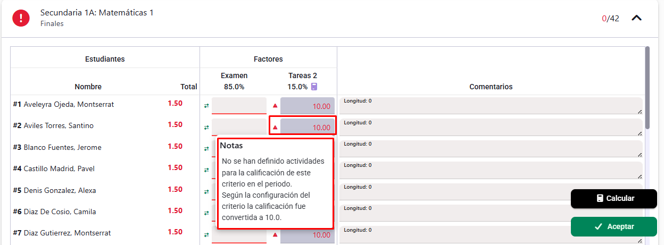Click the swap arrows icon for Aveleyra Ojeda, Montserrat
Image resolution: width=664 pixels, height=245 pixels.
pos(206,106)
